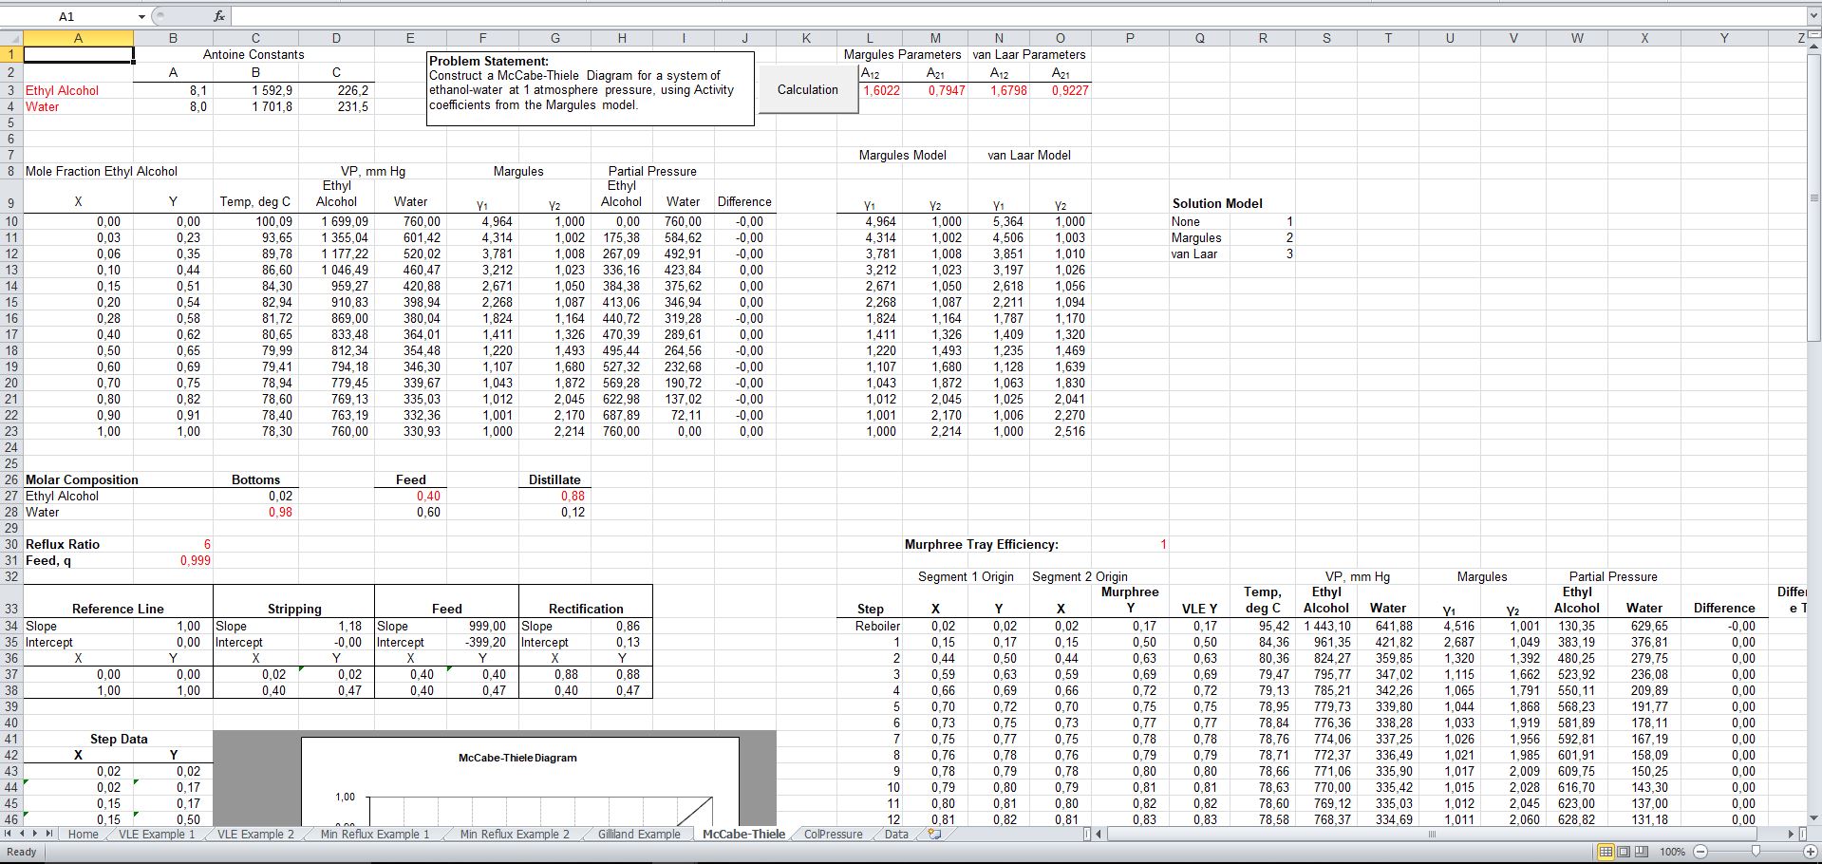The width and height of the screenshot is (1822, 864).
Task: Select the McCabe-Thiele sheet tab
Action: (743, 835)
